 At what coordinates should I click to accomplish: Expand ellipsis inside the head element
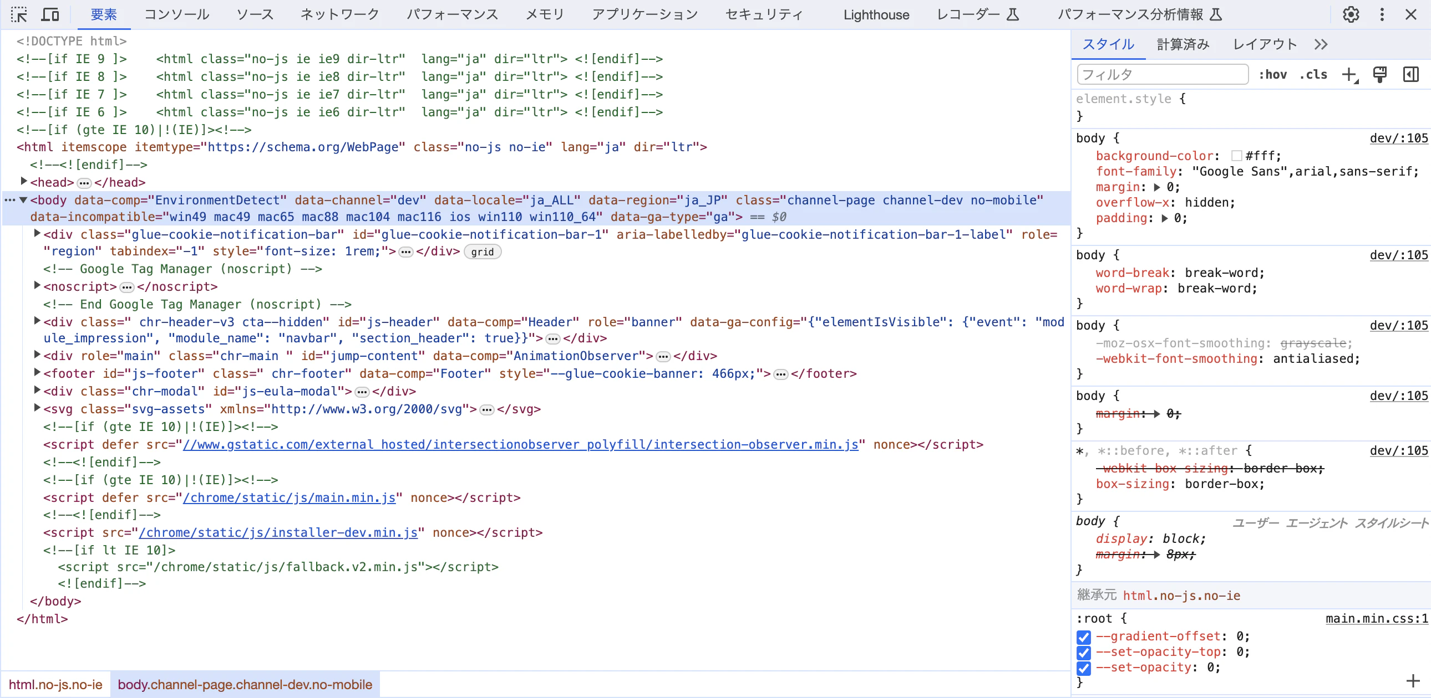84,183
